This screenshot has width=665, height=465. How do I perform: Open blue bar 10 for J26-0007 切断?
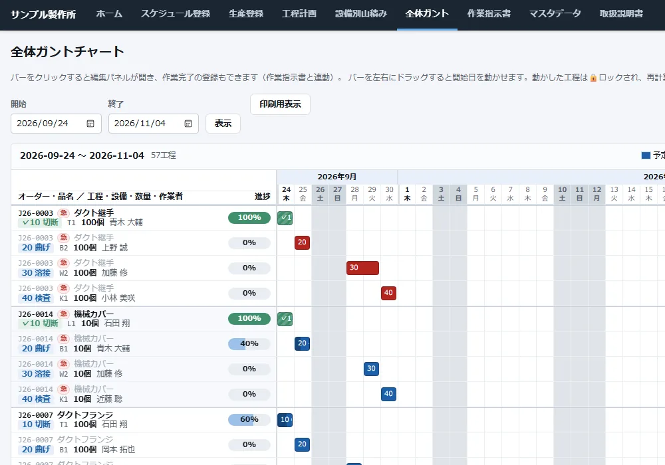click(x=285, y=419)
